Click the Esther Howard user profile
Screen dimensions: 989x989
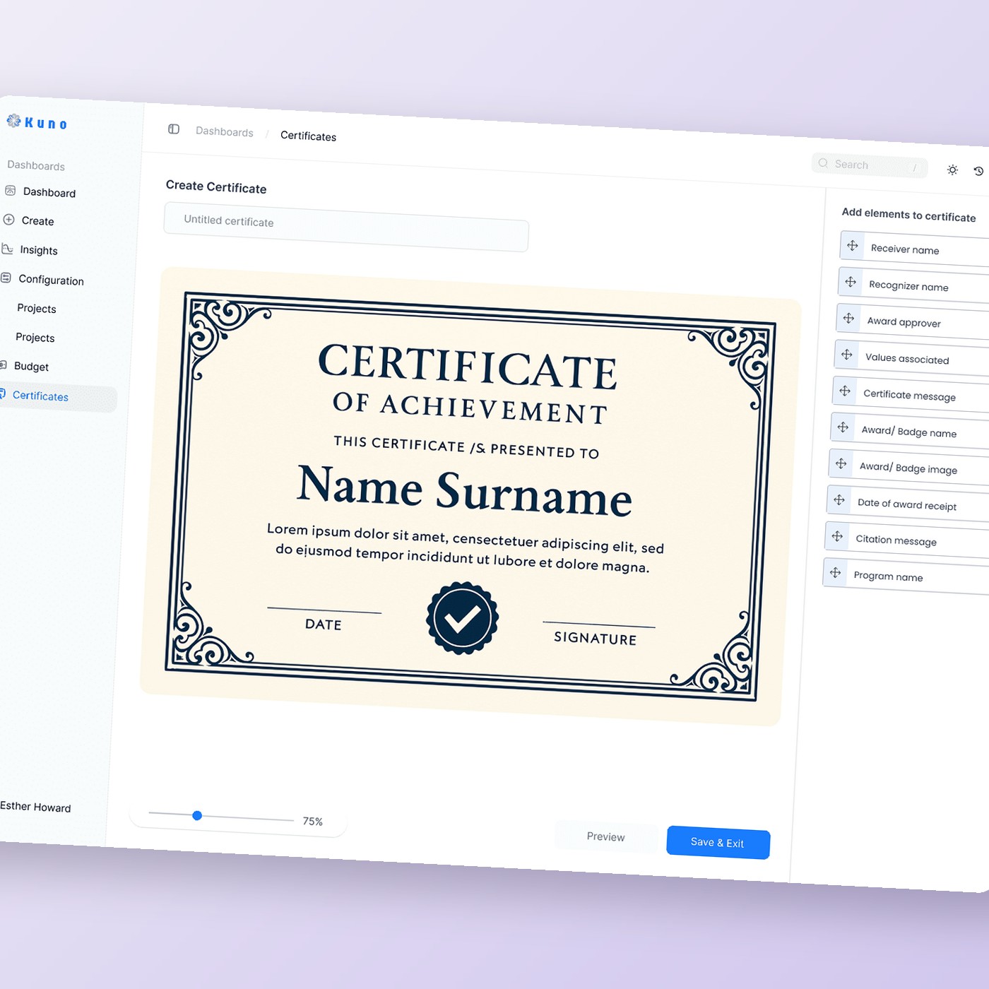tap(35, 807)
